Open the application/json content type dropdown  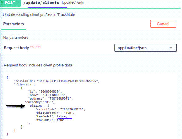click(146, 48)
